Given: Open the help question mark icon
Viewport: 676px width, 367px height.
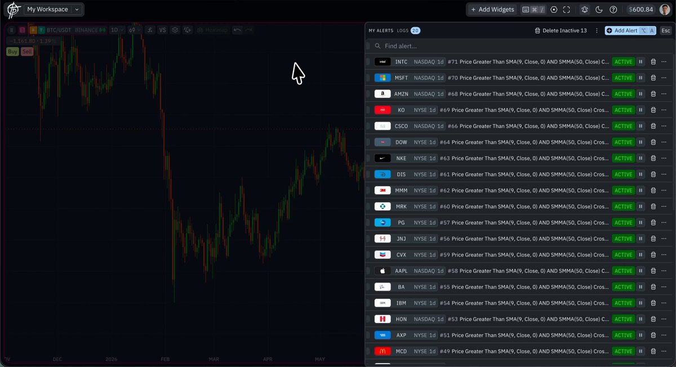Looking at the screenshot, I should pyautogui.click(x=613, y=10).
